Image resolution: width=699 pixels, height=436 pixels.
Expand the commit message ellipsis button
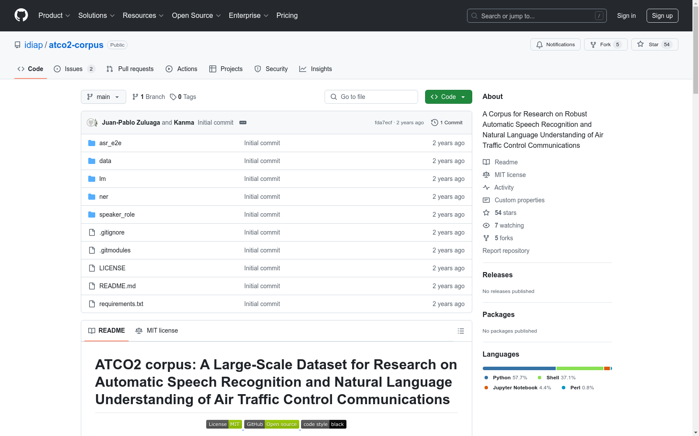[243, 123]
